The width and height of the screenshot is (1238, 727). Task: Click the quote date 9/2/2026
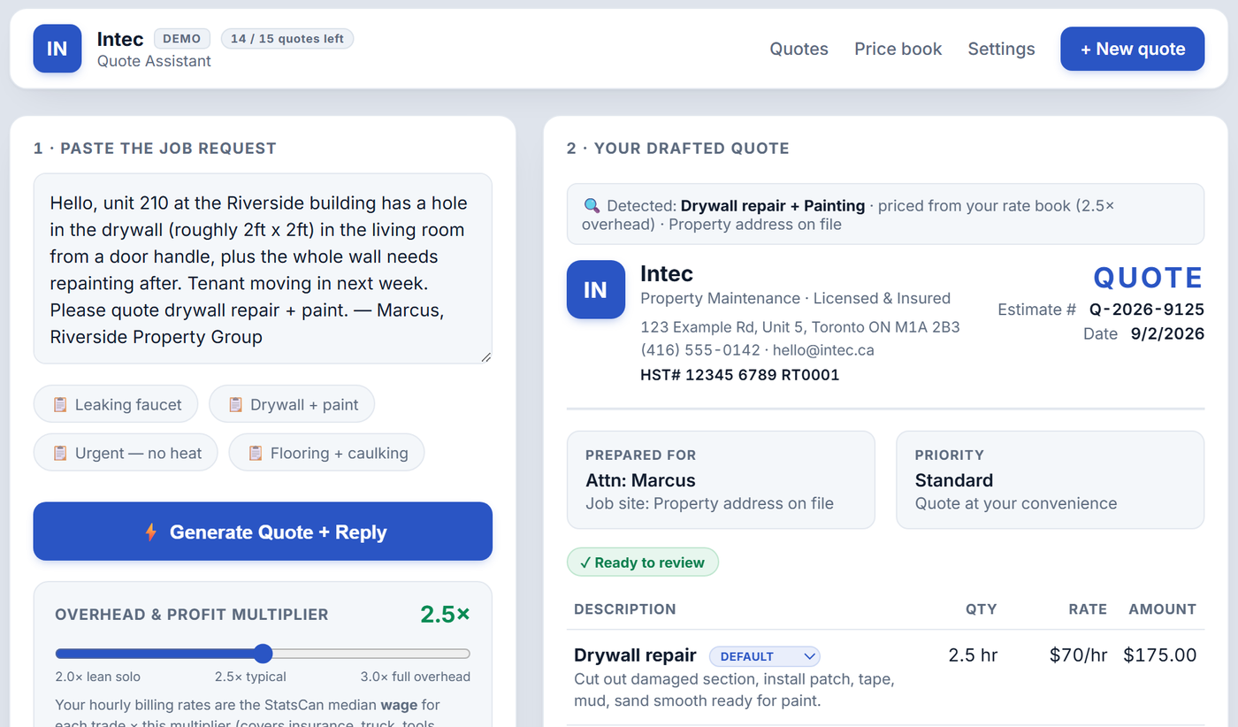[x=1167, y=334]
